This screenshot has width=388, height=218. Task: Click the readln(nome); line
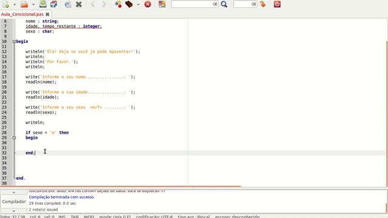(x=41, y=82)
